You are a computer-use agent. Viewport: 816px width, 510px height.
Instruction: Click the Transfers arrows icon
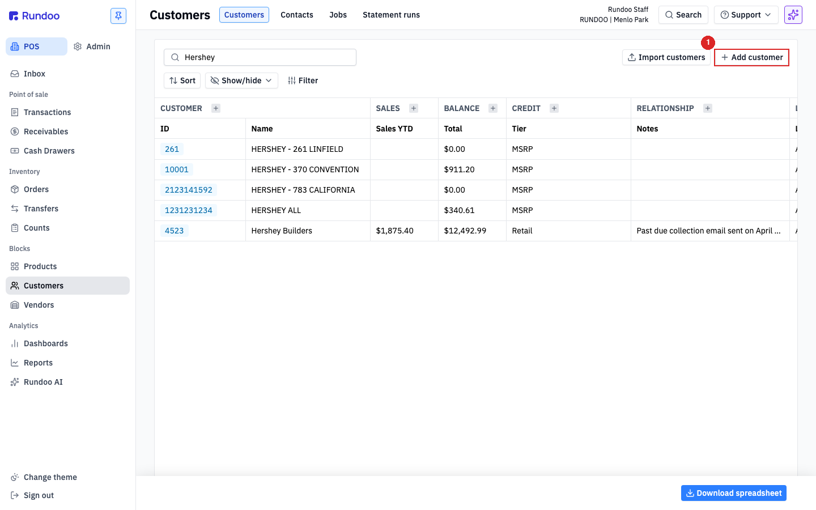[x=15, y=209]
